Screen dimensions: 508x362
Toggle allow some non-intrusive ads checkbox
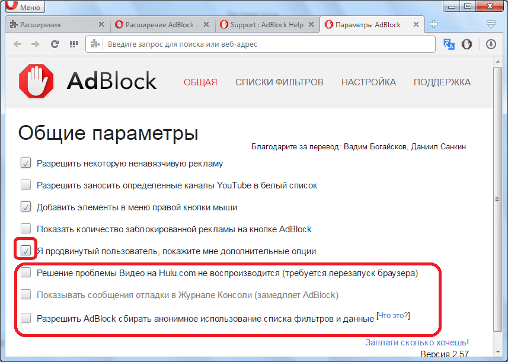click(x=25, y=163)
